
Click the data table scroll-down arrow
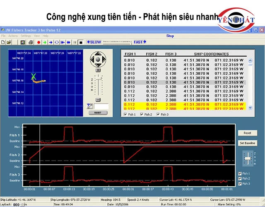pyautogui.click(x=250, y=108)
